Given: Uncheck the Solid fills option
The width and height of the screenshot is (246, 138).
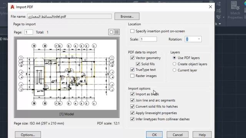Looking at the screenshot, I should click(138, 64).
